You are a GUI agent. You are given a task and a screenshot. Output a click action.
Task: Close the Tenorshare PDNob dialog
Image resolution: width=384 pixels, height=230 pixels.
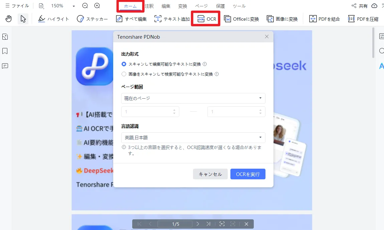[x=267, y=37]
